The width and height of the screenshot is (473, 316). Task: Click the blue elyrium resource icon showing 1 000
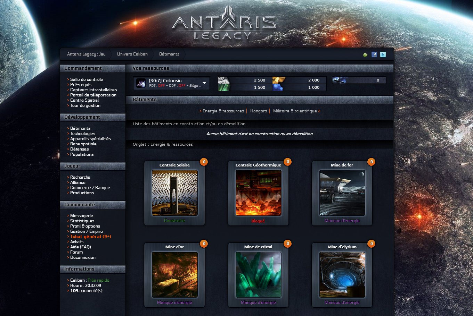click(278, 87)
